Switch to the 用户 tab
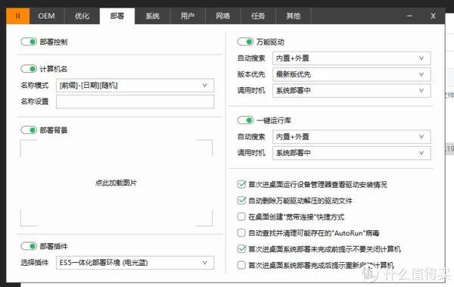This screenshot has width=454, height=287. (188, 16)
